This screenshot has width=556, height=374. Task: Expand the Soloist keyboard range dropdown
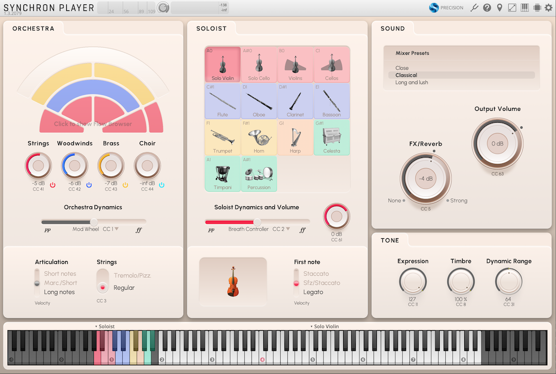point(105,326)
